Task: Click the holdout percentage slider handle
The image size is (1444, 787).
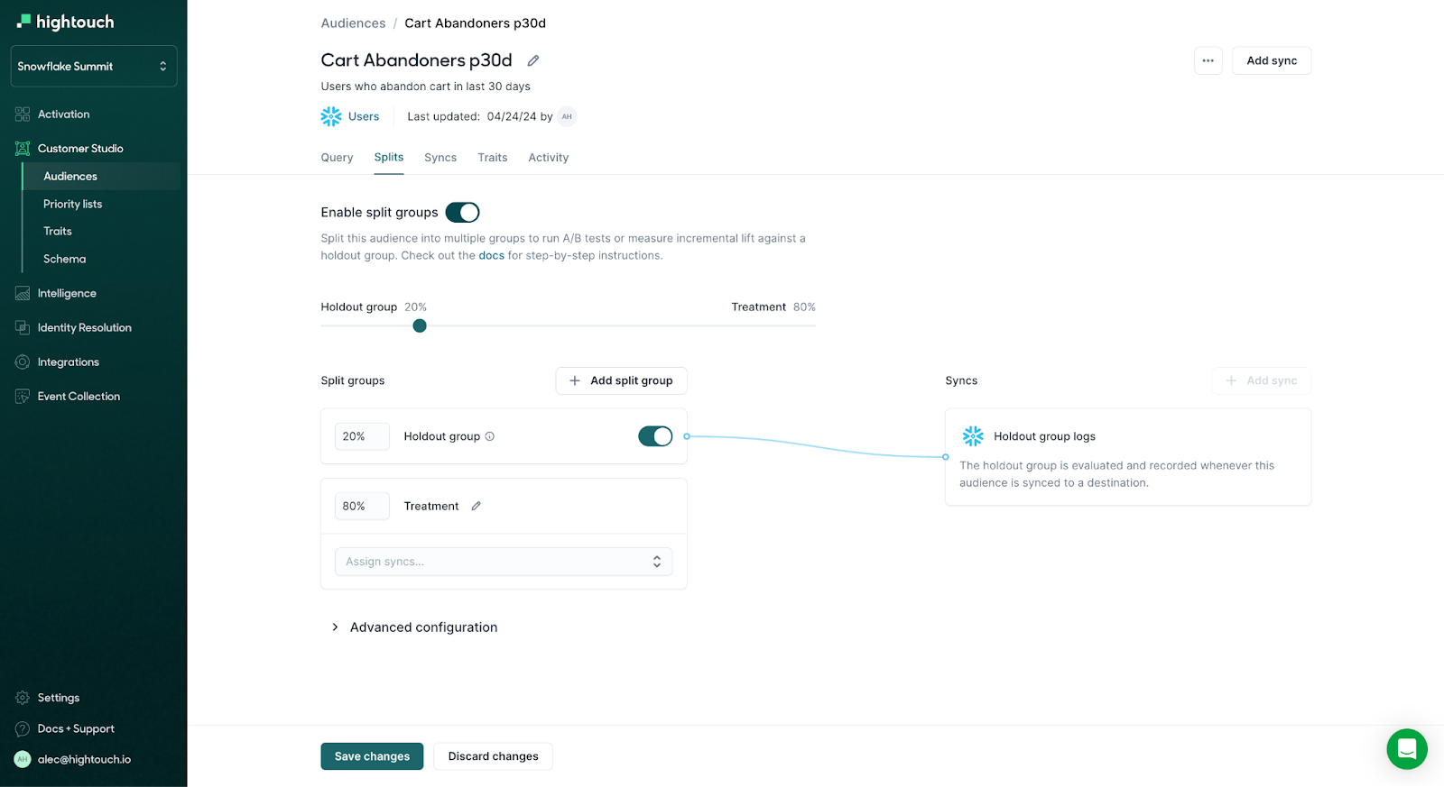Action: (x=420, y=325)
